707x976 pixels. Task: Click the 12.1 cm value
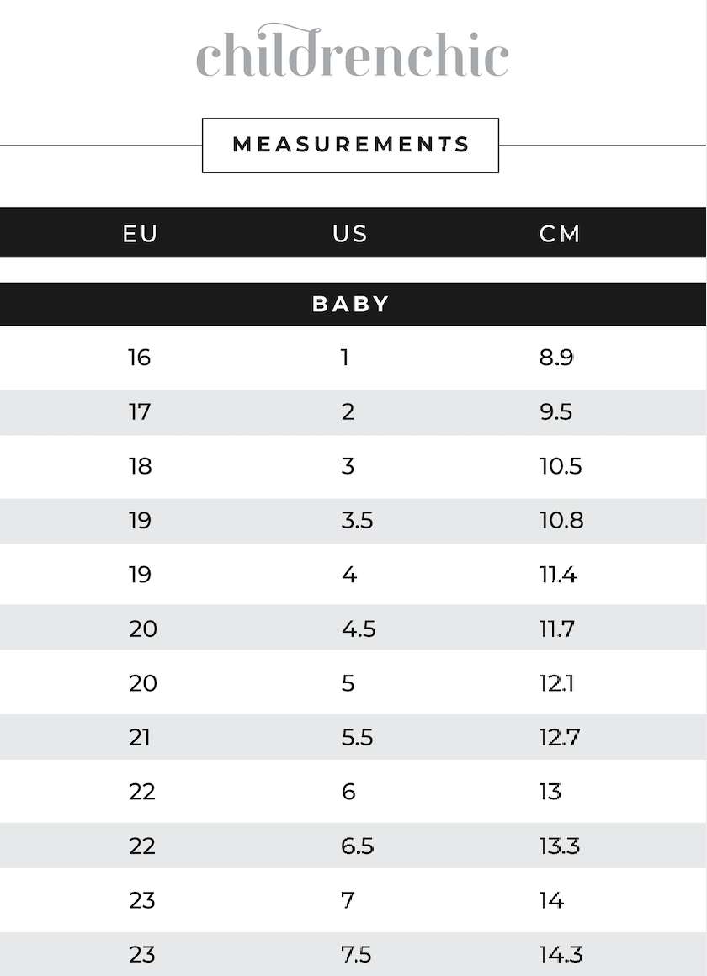pyautogui.click(x=556, y=683)
